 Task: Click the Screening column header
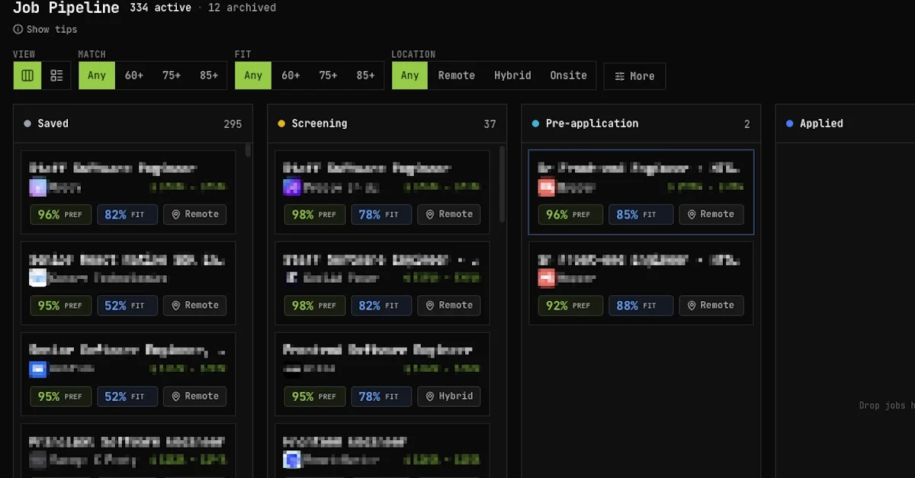pos(319,124)
